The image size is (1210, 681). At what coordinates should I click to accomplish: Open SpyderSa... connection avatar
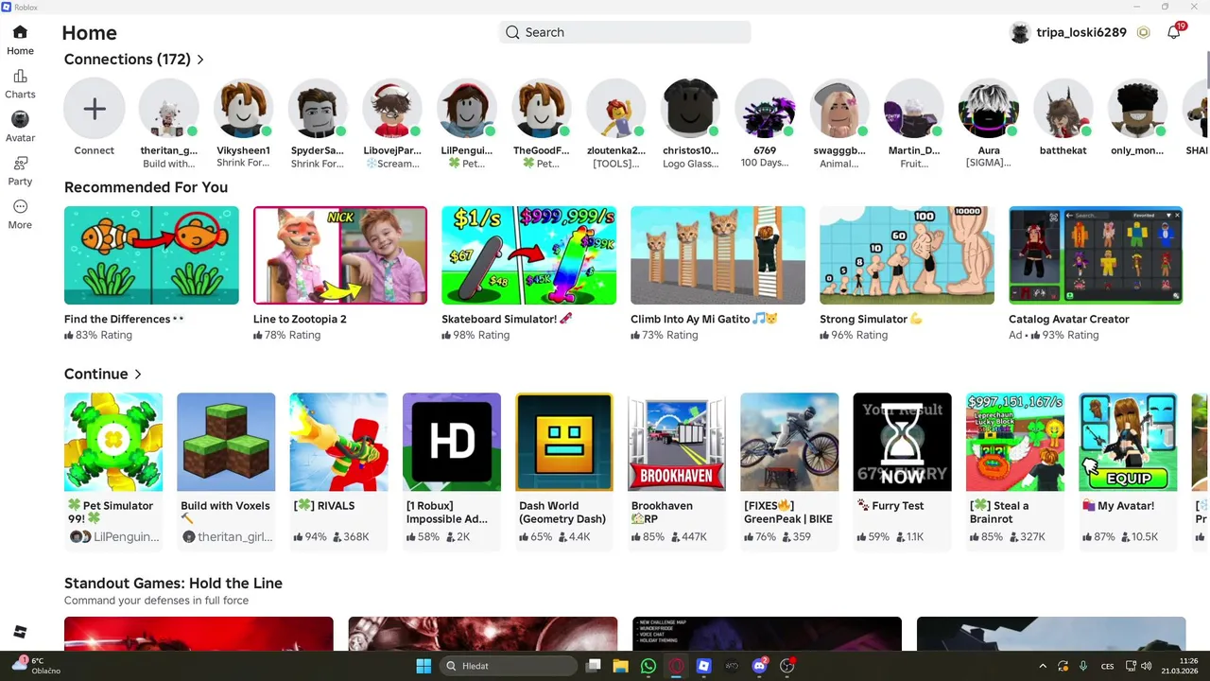[318, 108]
